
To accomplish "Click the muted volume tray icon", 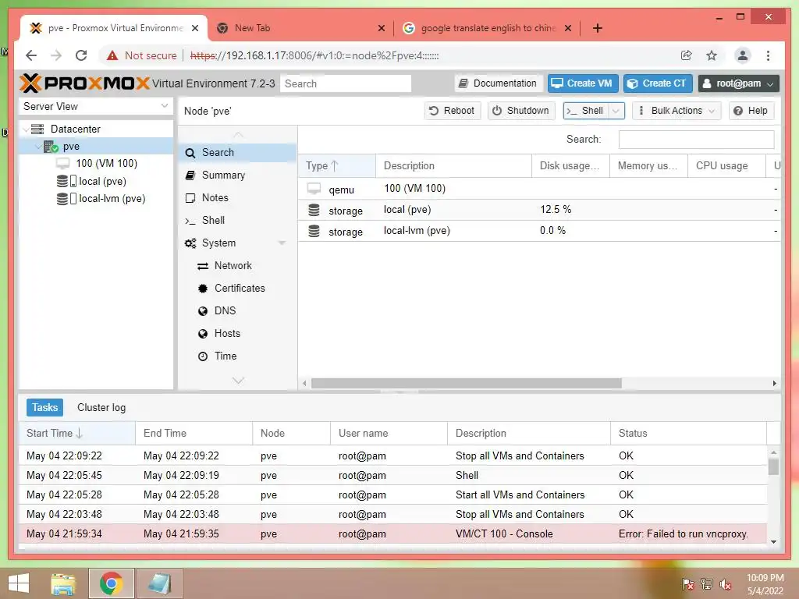I will [726, 584].
